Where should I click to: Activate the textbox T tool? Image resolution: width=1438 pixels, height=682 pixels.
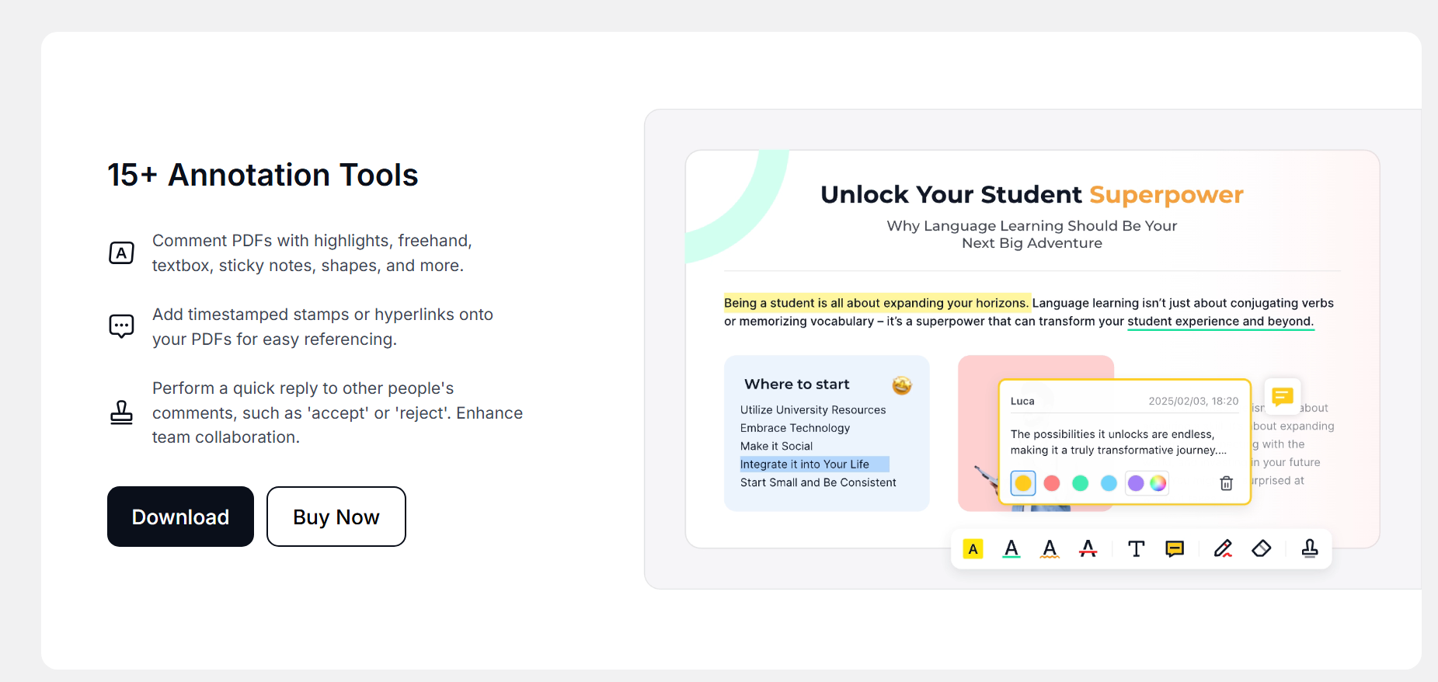click(x=1136, y=549)
